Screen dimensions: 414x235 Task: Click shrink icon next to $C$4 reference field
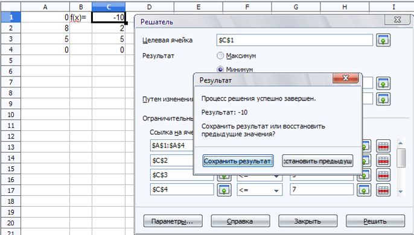[224, 190]
